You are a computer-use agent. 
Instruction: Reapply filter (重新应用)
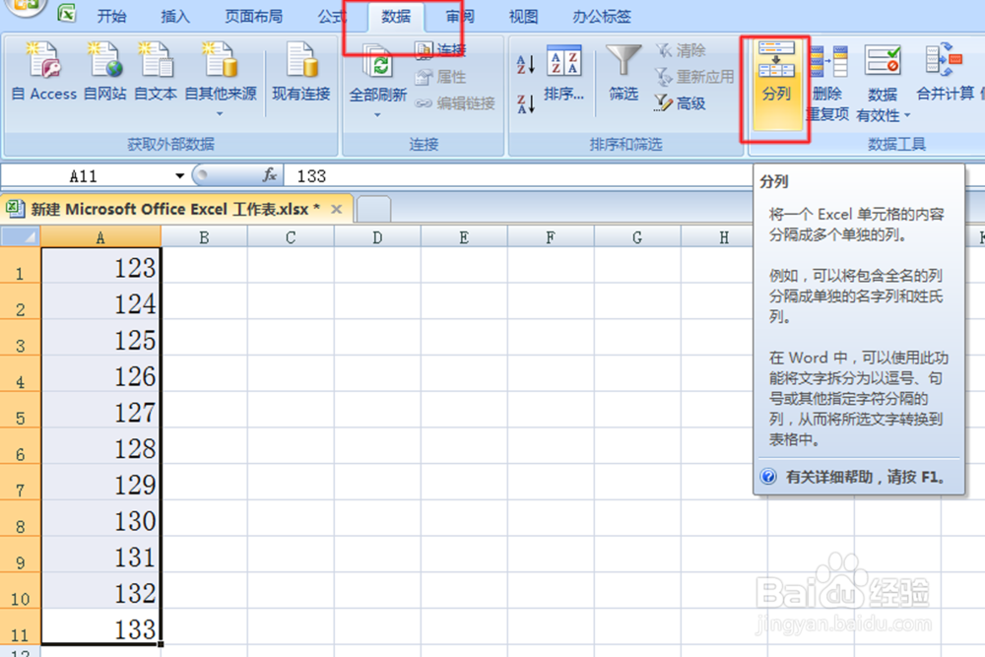[x=694, y=77]
